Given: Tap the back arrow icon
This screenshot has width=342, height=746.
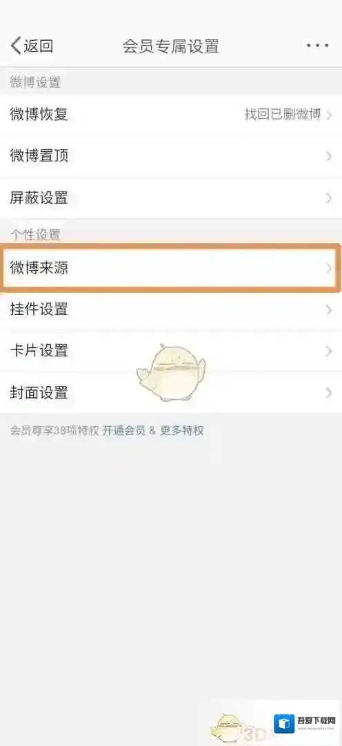Looking at the screenshot, I should pyautogui.click(x=16, y=46).
